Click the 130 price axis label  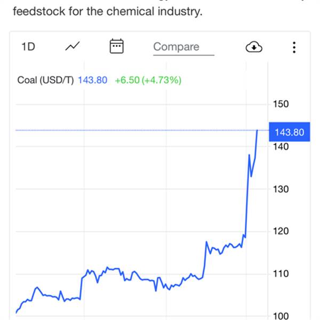[x=281, y=189]
